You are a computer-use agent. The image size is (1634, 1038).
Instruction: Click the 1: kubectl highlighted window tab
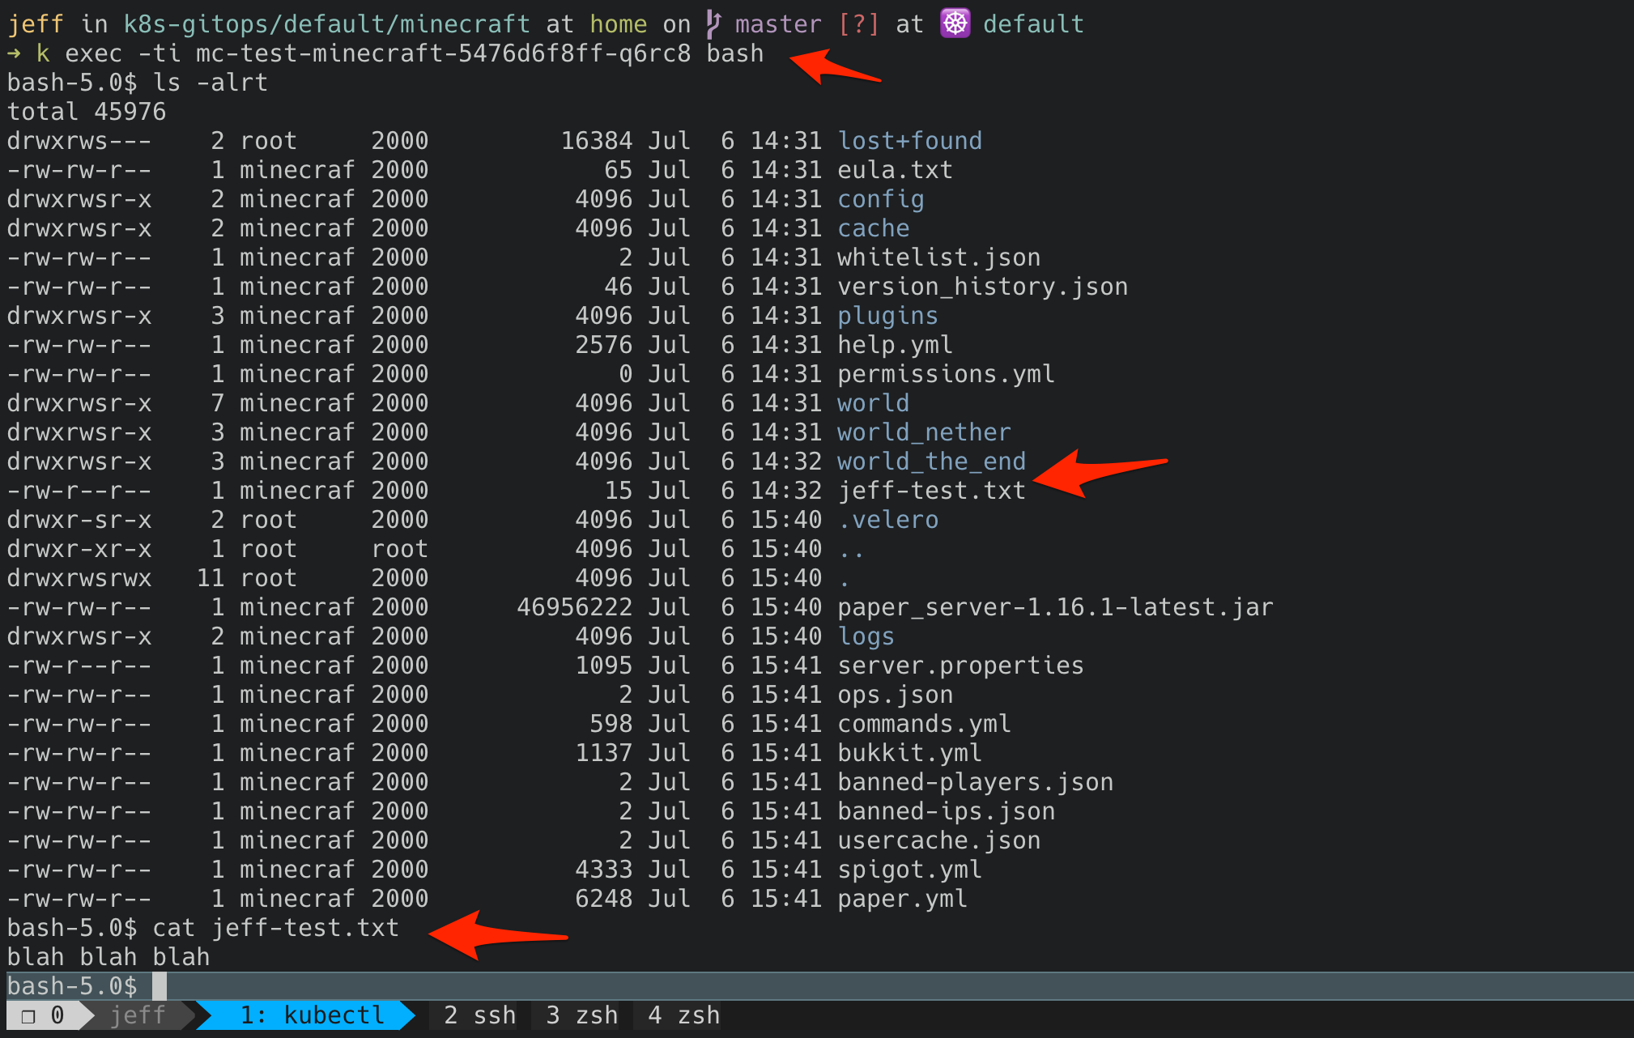[x=312, y=1015]
